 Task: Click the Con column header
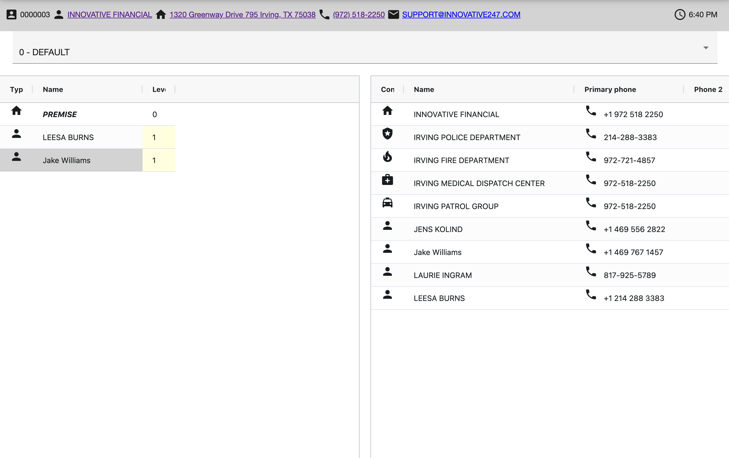388,89
